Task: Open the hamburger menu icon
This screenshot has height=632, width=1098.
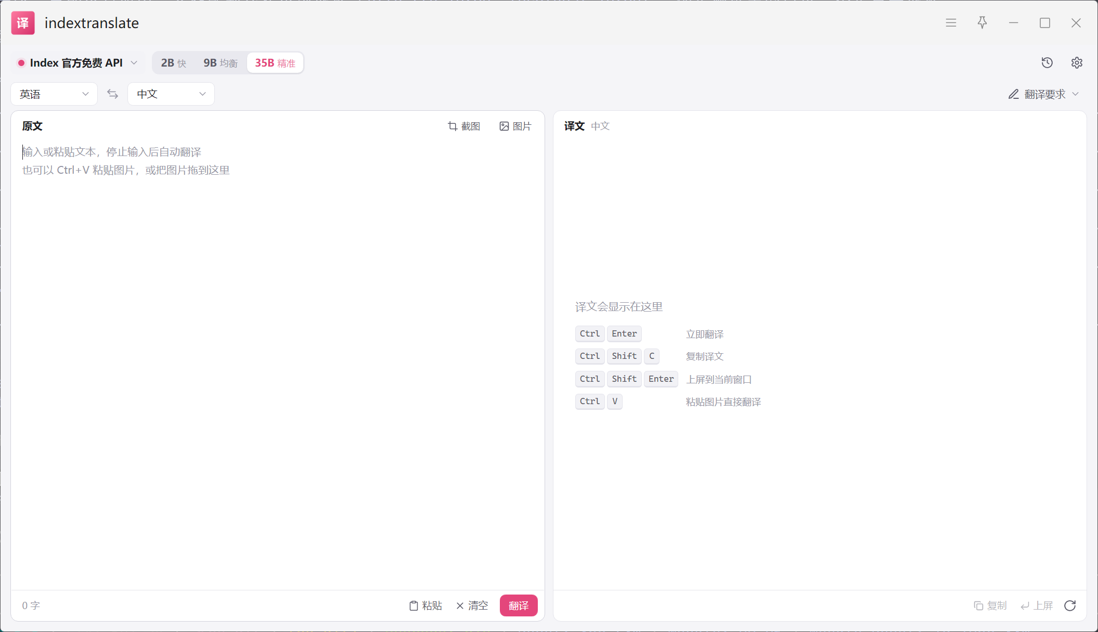Action: [951, 23]
